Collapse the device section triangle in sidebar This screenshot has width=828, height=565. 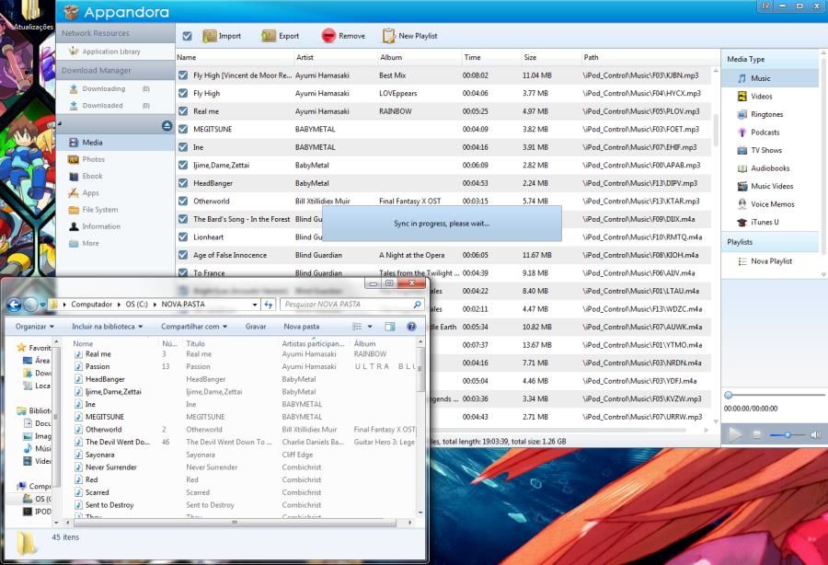[60, 125]
